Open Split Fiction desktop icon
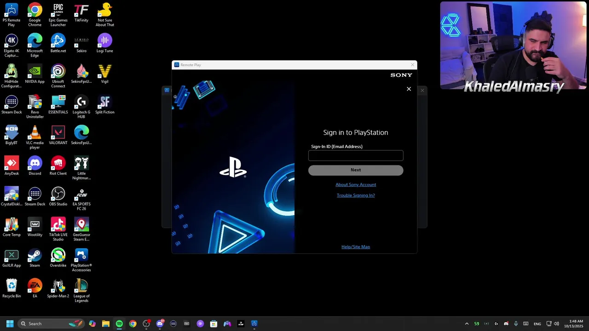The image size is (589, 331). (105, 105)
